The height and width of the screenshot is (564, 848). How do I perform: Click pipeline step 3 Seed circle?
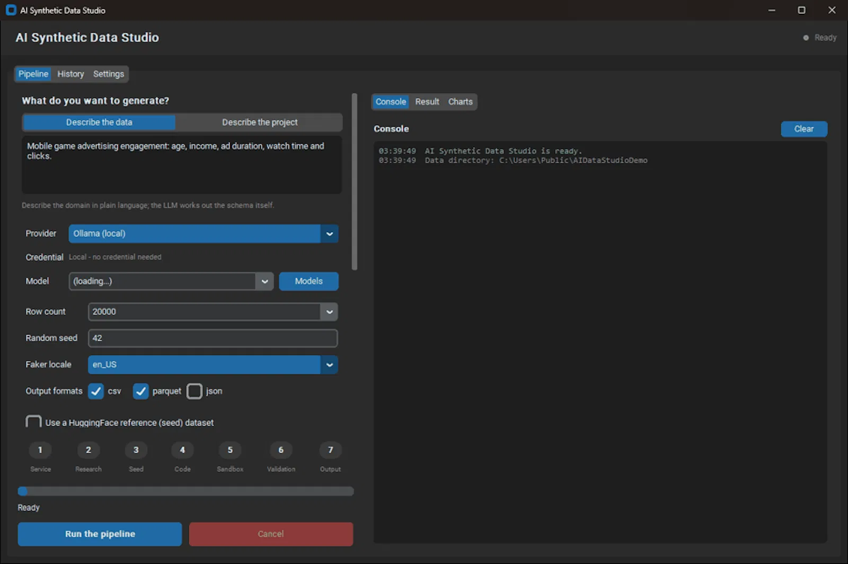pyautogui.click(x=136, y=450)
